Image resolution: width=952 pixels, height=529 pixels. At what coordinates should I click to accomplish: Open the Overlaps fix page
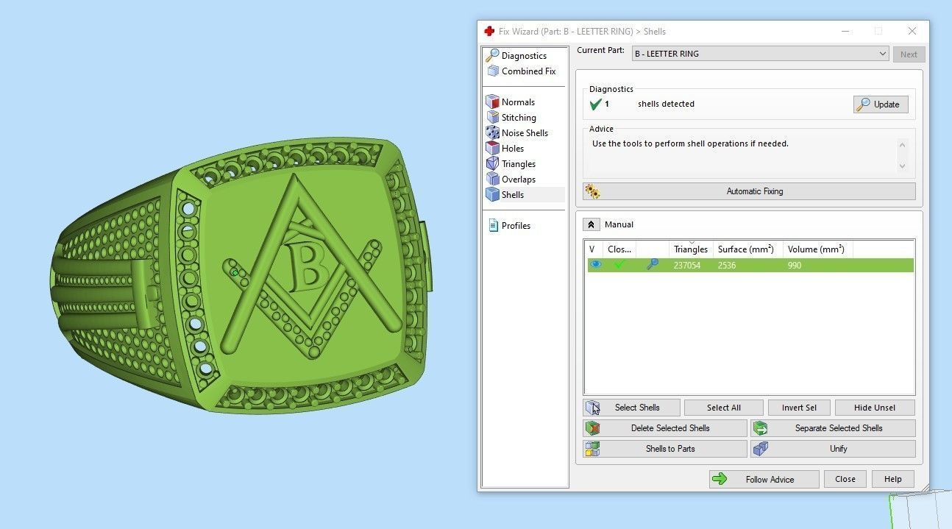tap(519, 180)
